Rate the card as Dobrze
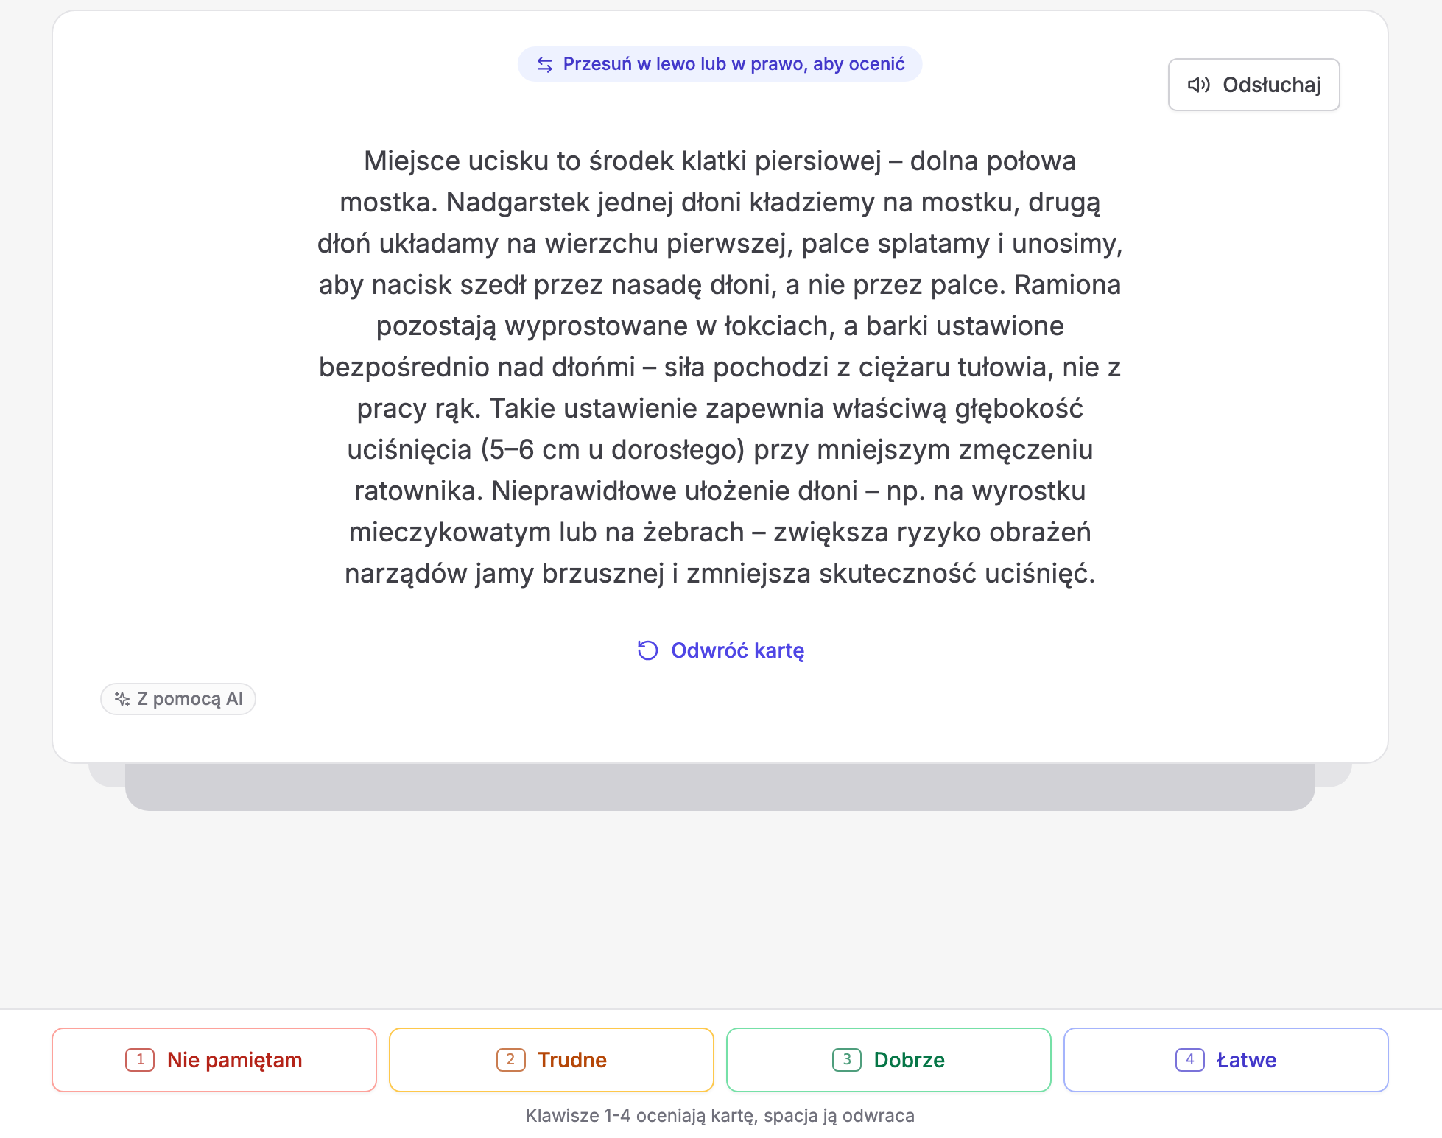Screen dimensions: 1442x1138 pos(889,1060)
